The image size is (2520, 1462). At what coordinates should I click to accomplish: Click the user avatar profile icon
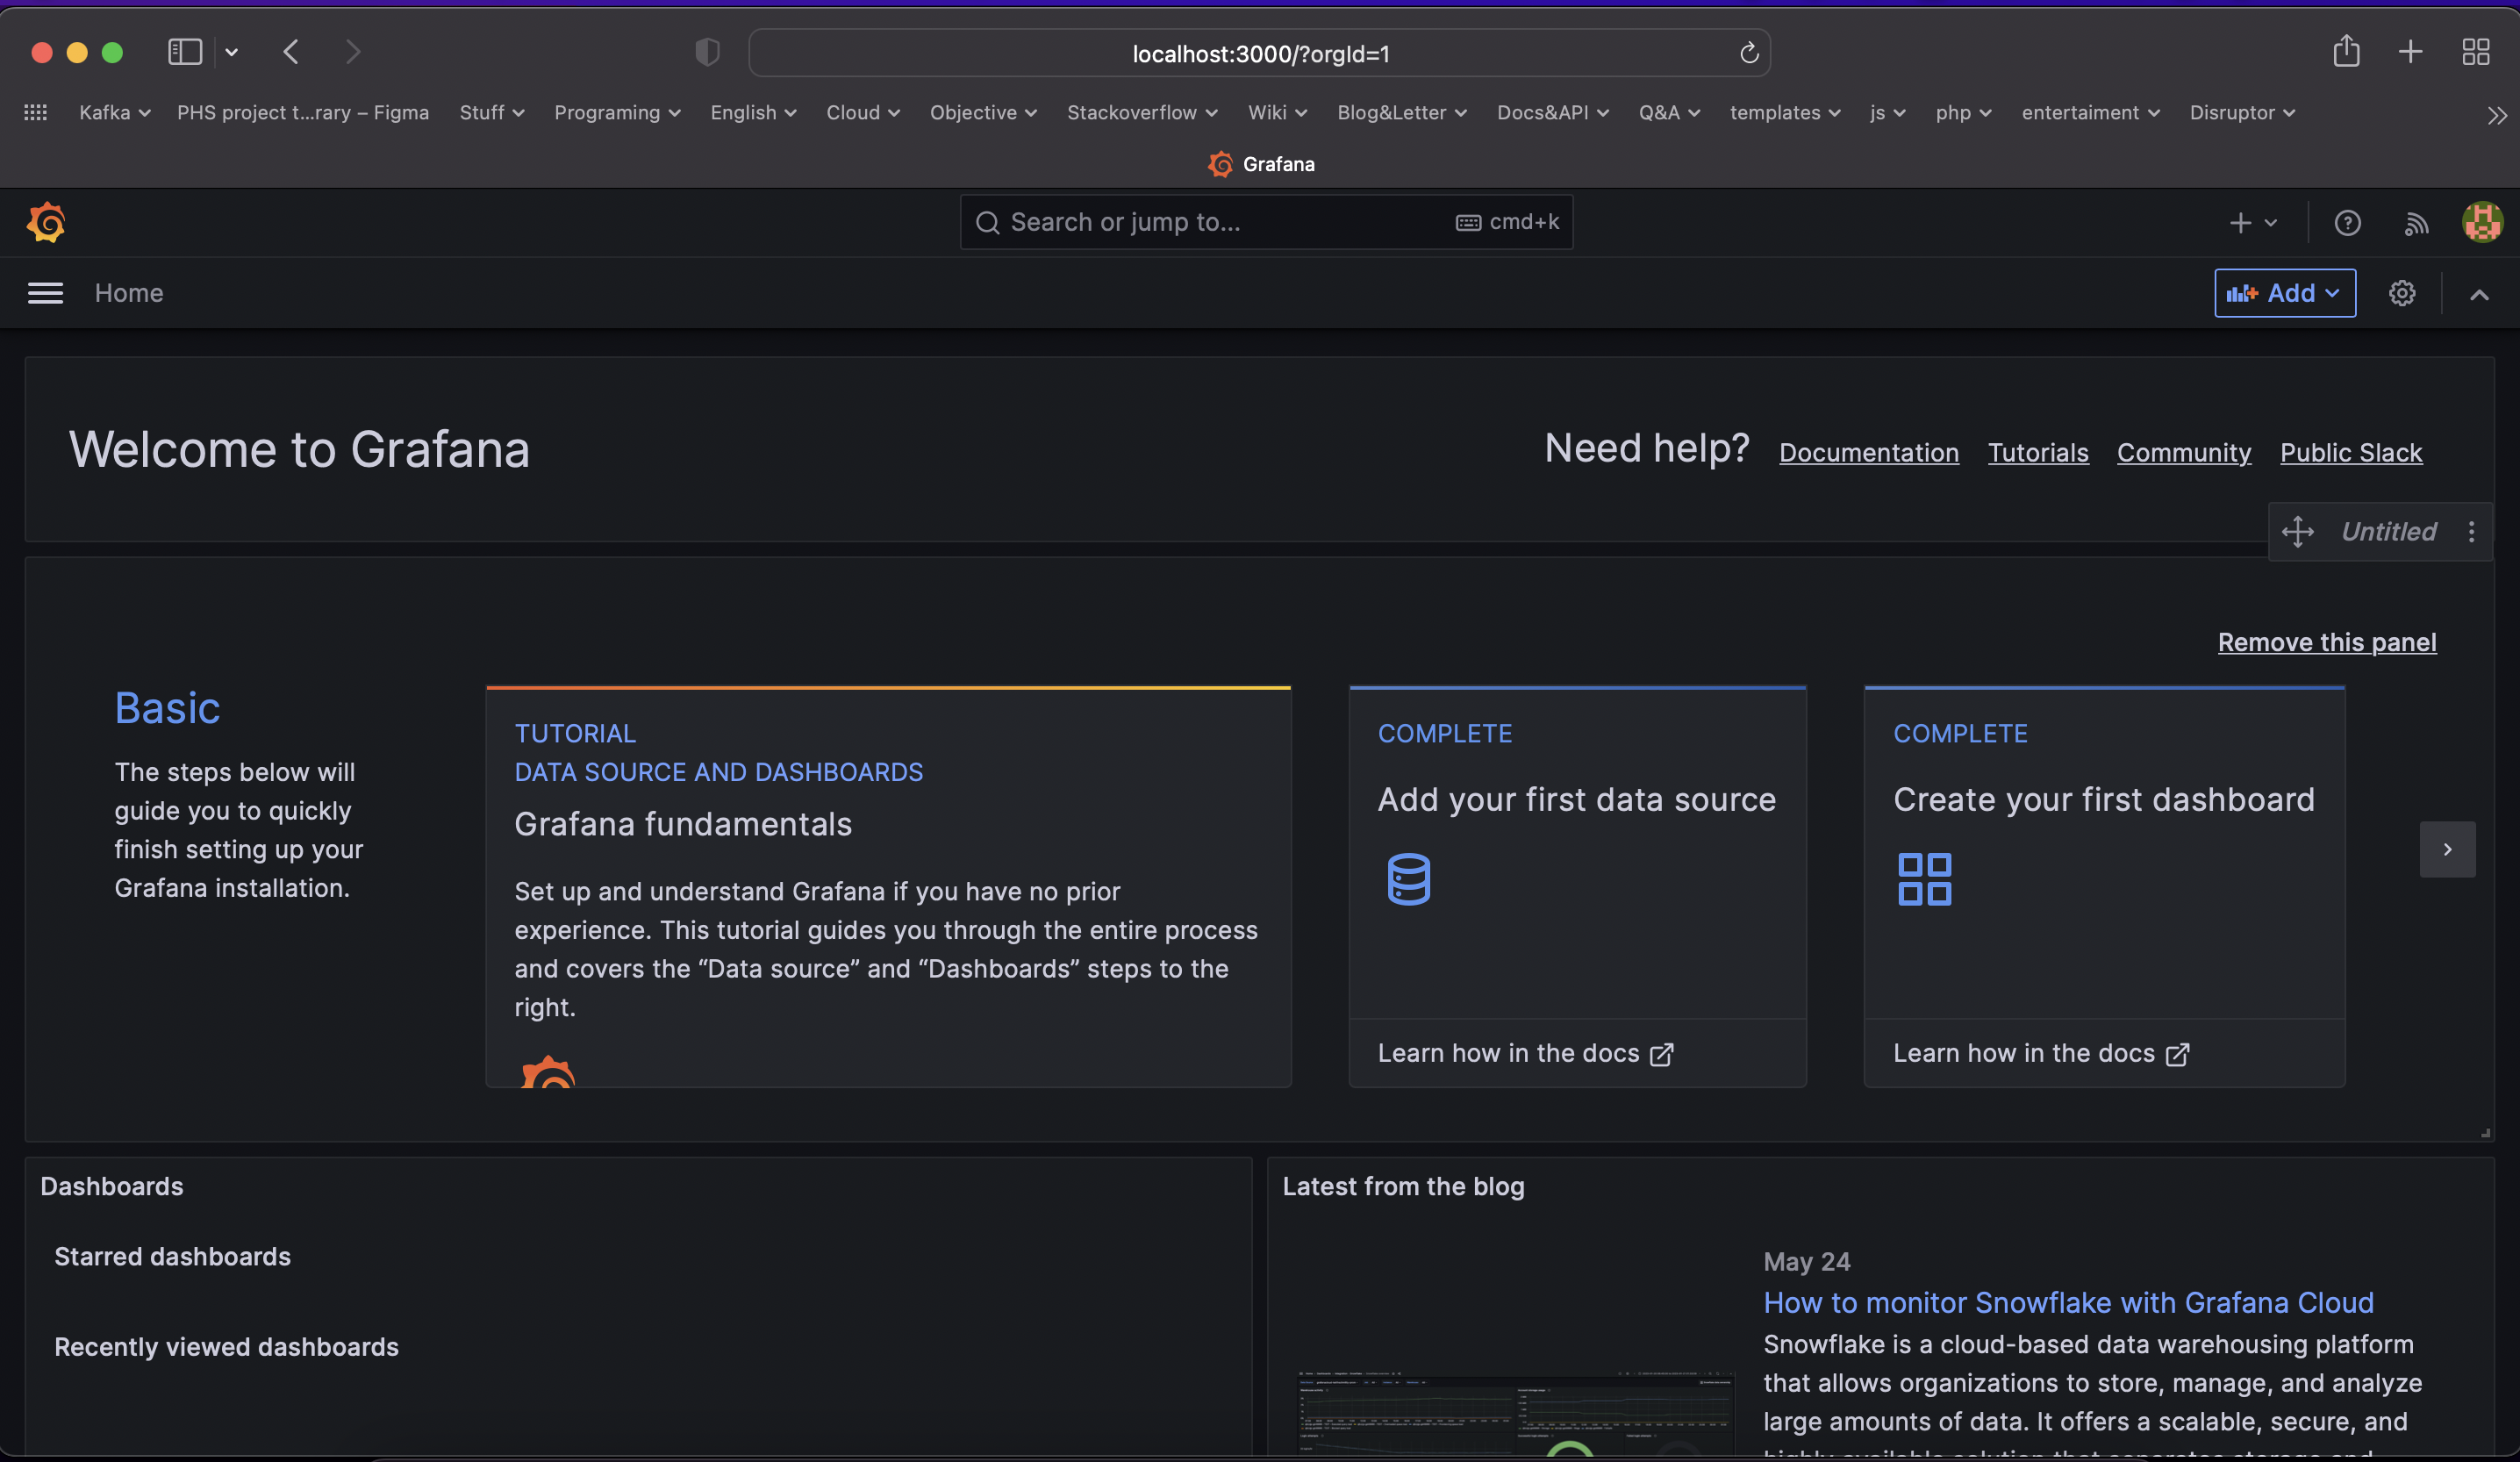[2481, 222]
